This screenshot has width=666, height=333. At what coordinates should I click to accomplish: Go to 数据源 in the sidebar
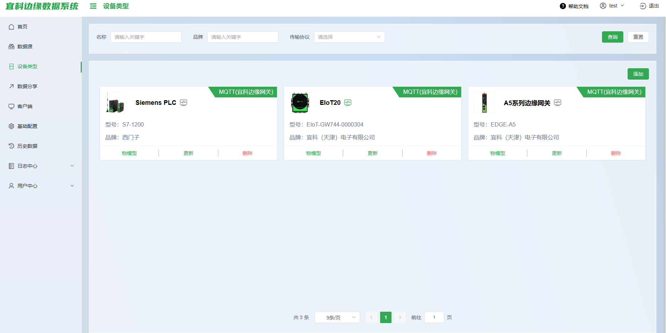(x=25, y=47)
